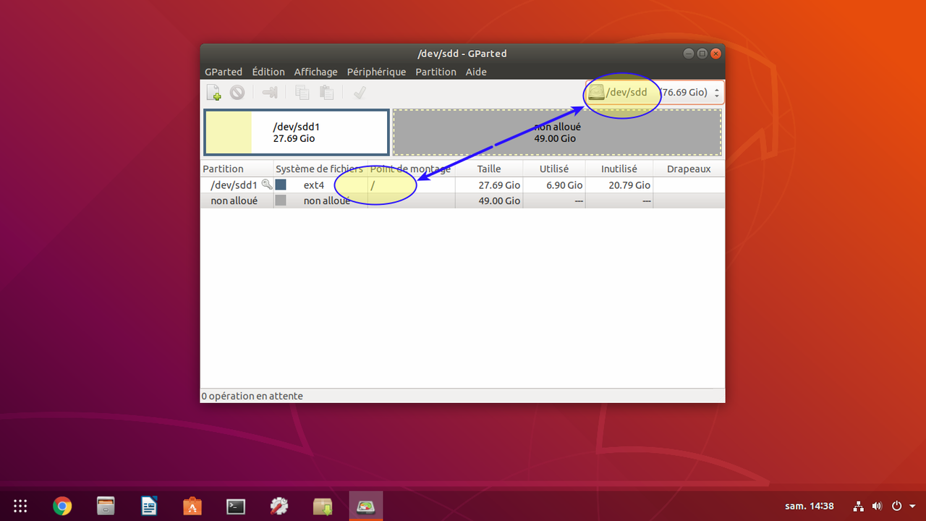Image resolution: width=926 pixels, height=521 pixels.
Task: Click the volume speaker tray icon
Action: tap(877, 506)
